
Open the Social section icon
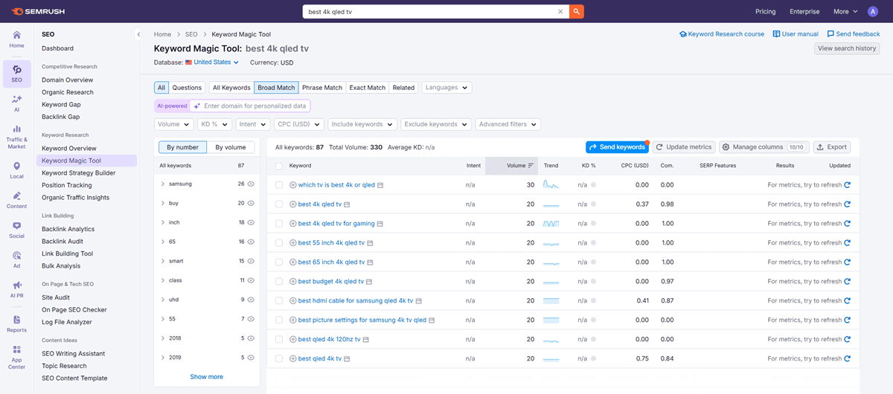pyautogui.click(x=16, y=230)
